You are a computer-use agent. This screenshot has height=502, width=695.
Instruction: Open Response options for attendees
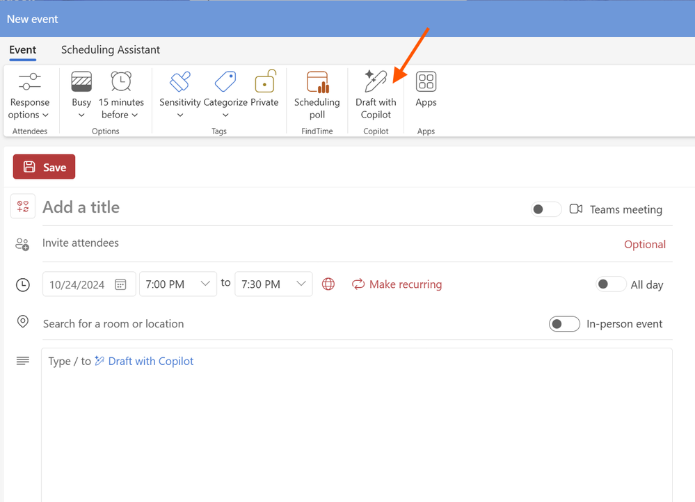click(30, 96)
